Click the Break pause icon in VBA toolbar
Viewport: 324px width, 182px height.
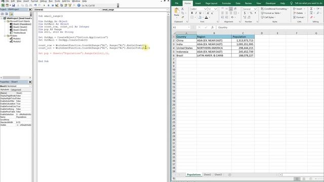point(49,6)
